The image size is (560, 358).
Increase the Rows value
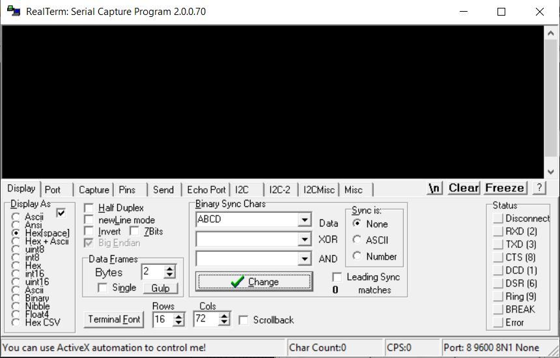(178, 316)
